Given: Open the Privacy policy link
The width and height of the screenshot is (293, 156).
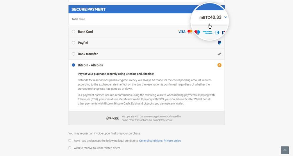Looking at the screenshot, I should pyautogui.click(x=172, y=141).
